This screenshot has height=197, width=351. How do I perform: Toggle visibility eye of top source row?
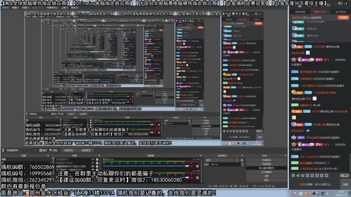pos(93,159)
